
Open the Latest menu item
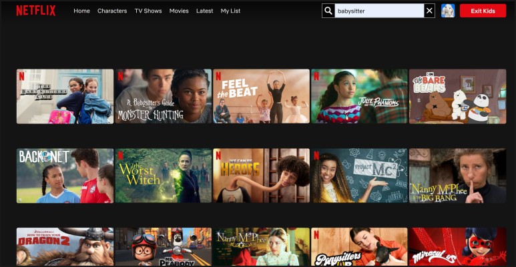coord(205,11)
